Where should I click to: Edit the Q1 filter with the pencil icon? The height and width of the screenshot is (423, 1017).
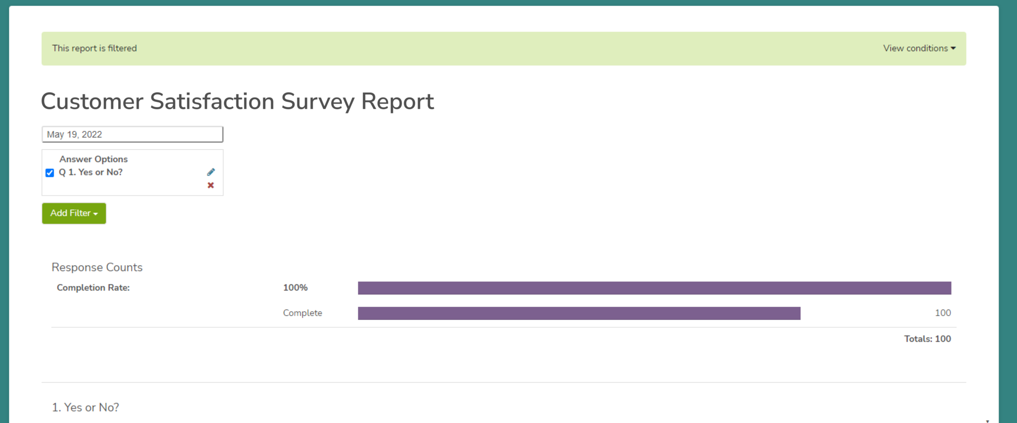coord(211,172)
